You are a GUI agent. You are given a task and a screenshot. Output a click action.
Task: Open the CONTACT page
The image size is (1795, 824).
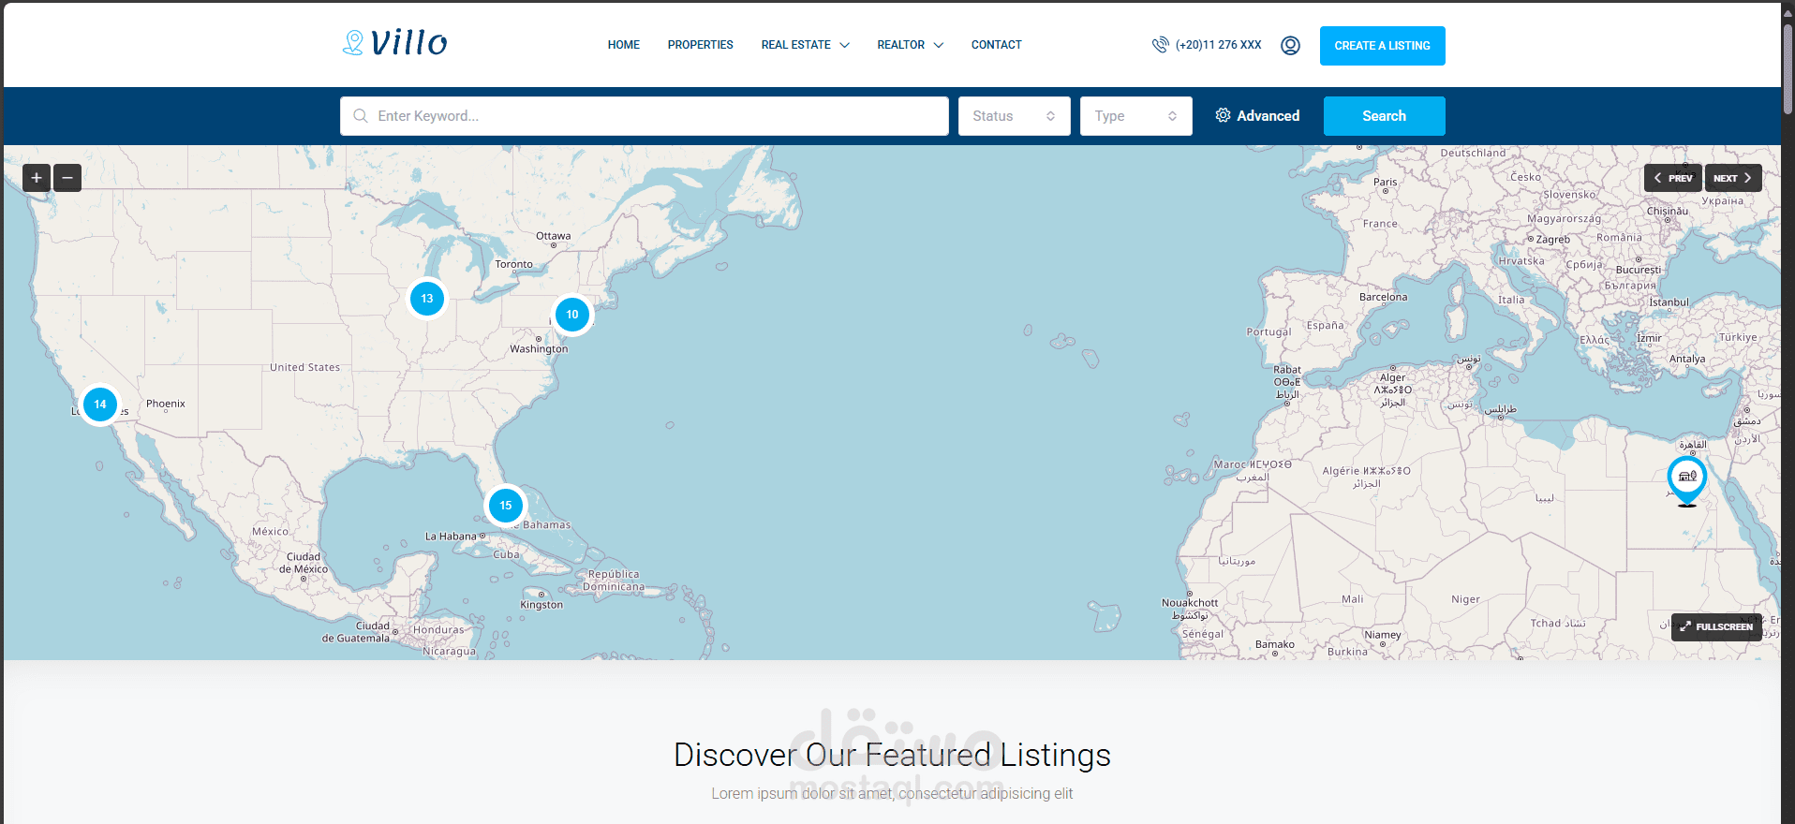[x=996, y=45]
